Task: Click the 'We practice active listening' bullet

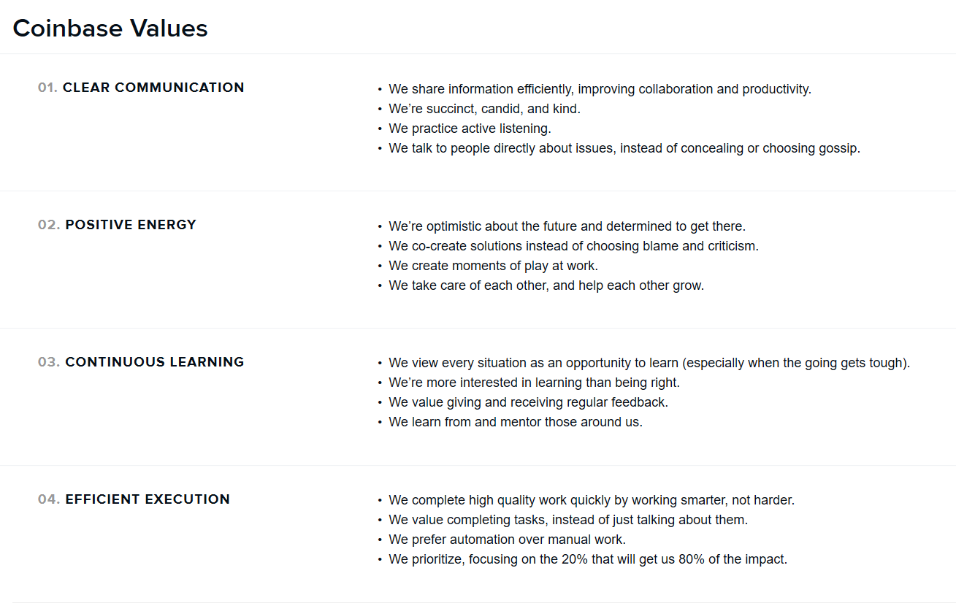Action: 470,128
